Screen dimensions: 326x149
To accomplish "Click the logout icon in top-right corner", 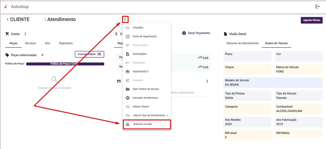I will (318, 7).
